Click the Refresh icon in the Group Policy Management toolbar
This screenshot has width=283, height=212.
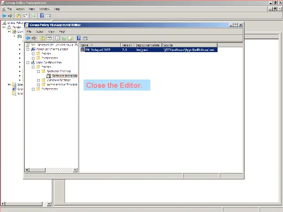34,15
